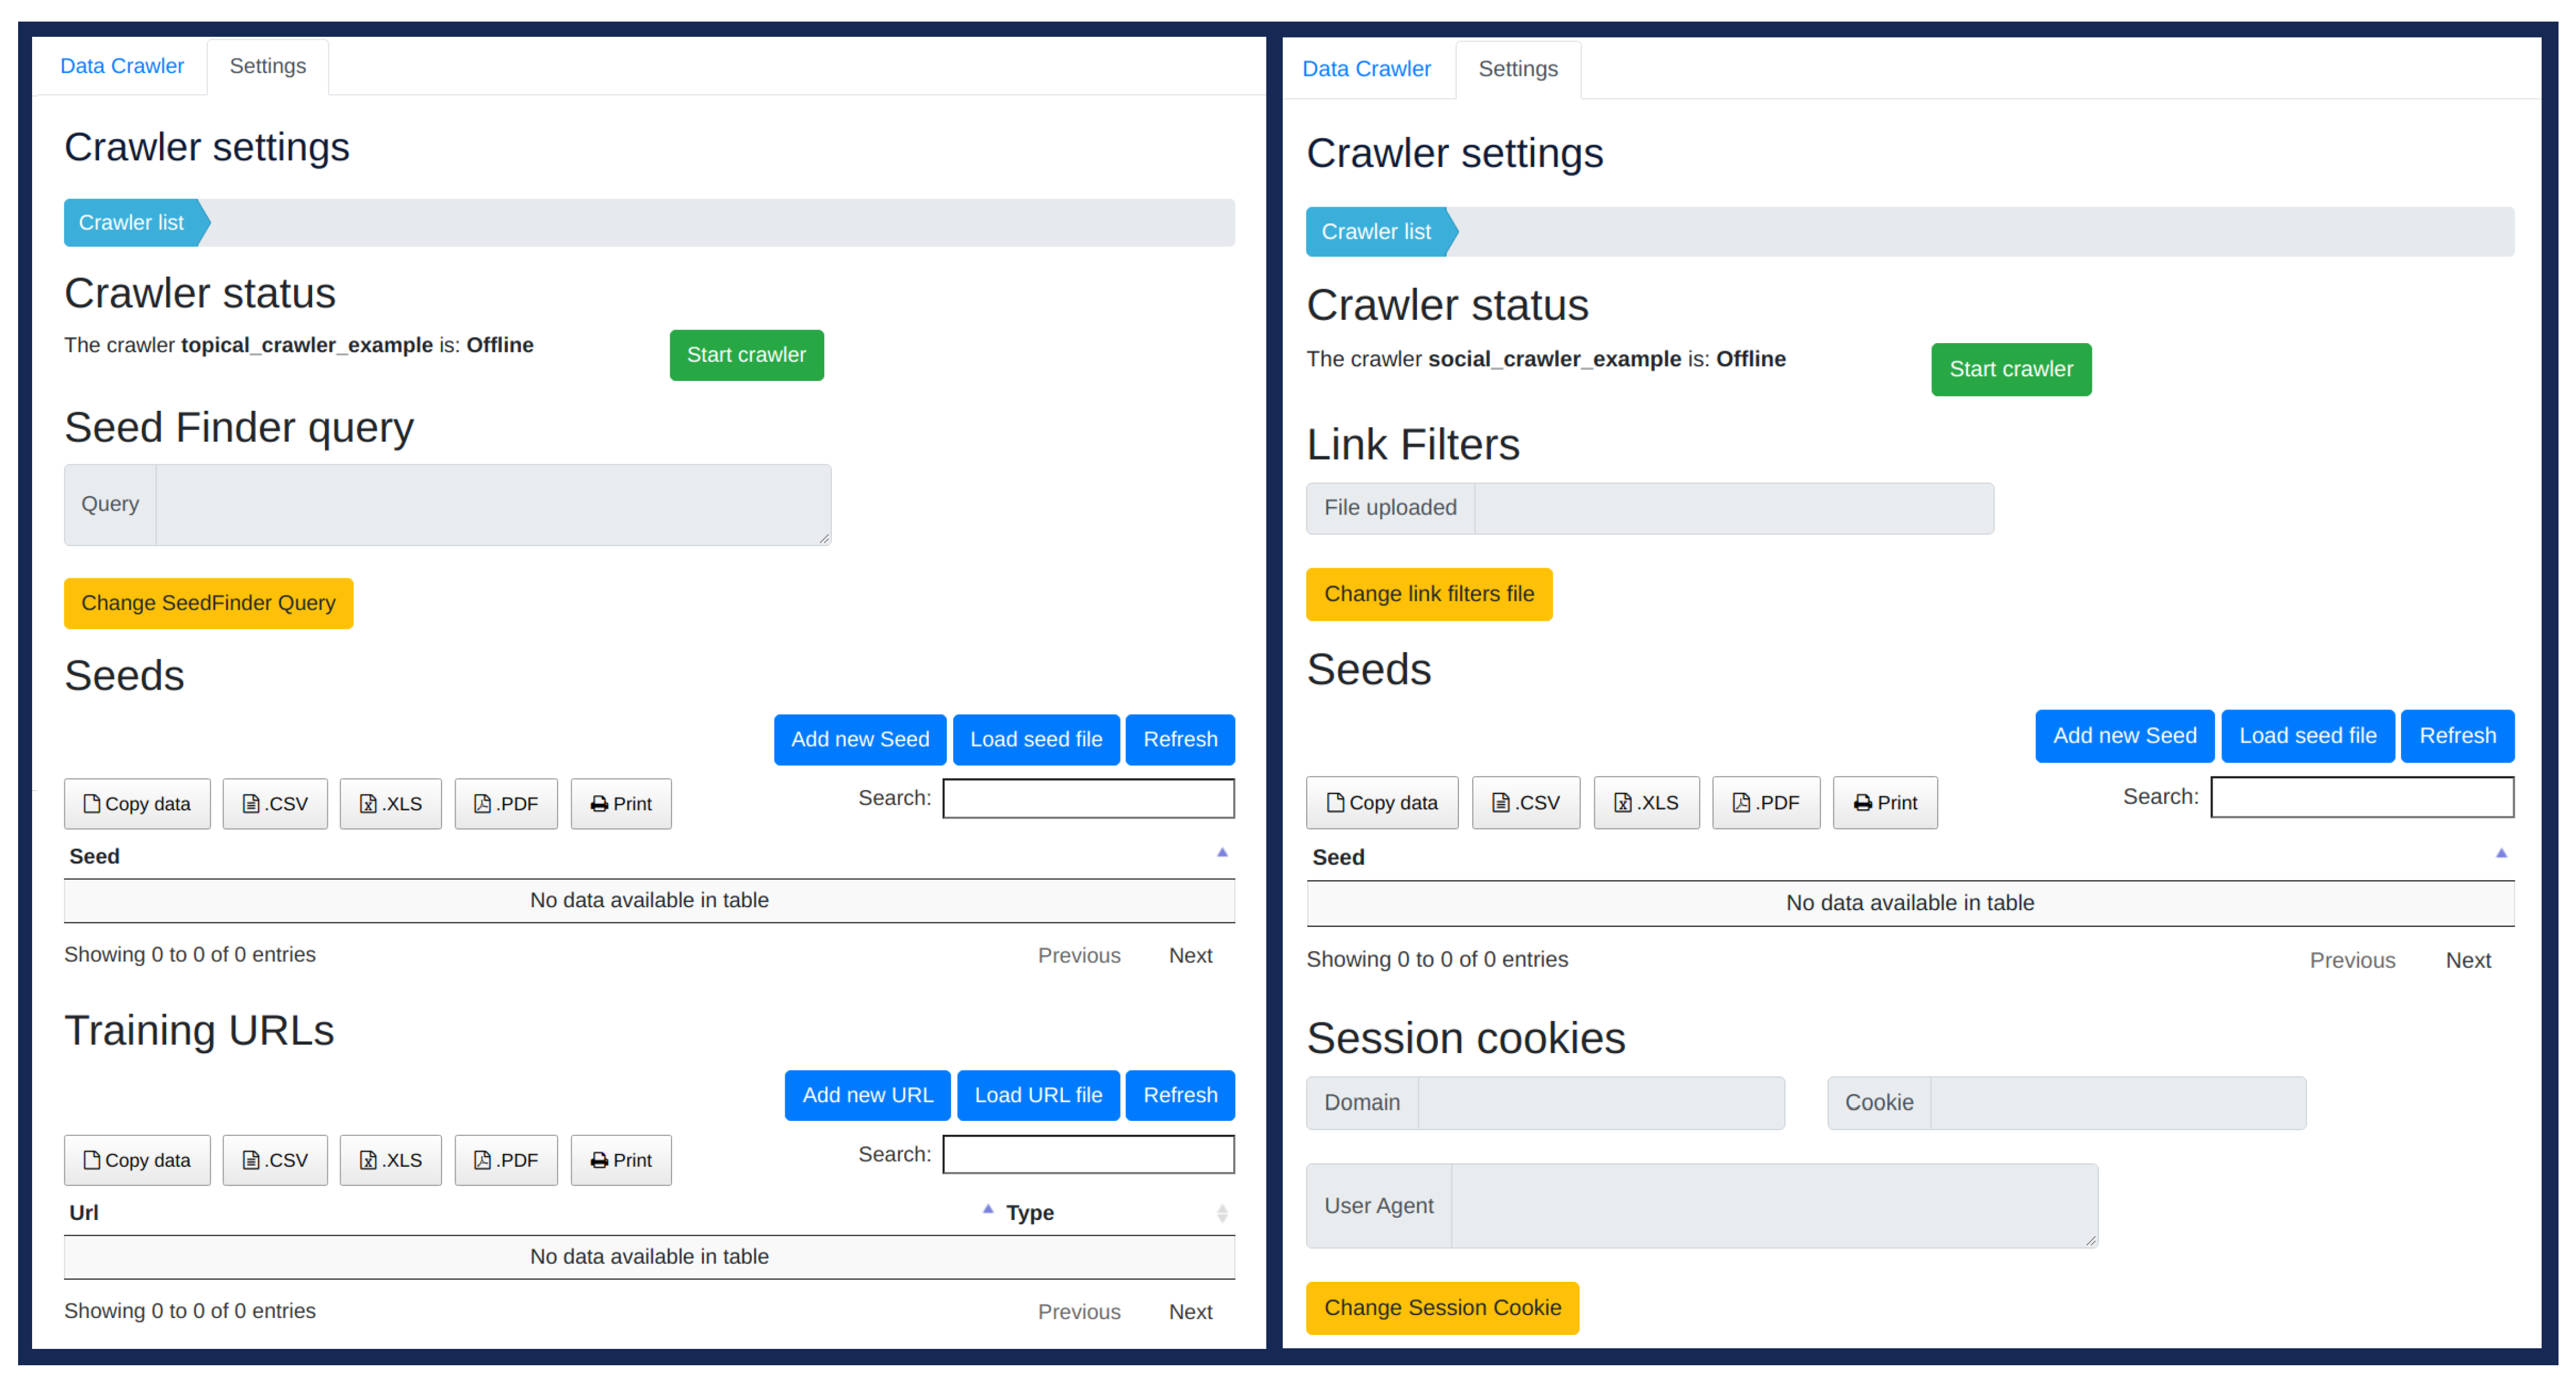This screenshot has width=2576, height=1388.
Task: Switch to Settings tab in right panel
Action: (x=1517, y=69)
